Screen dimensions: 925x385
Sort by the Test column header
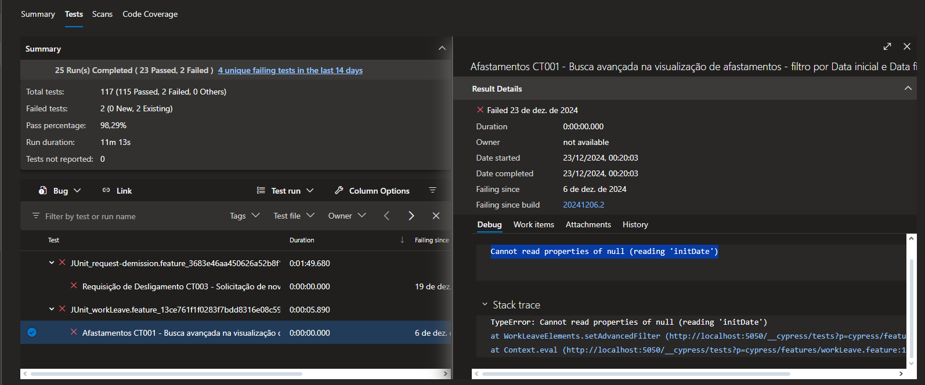(x=53, y=240)
